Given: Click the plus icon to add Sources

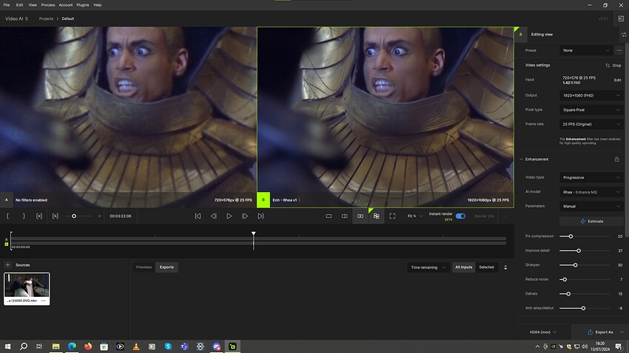Looking at the screenshot, I should [8, 264].
